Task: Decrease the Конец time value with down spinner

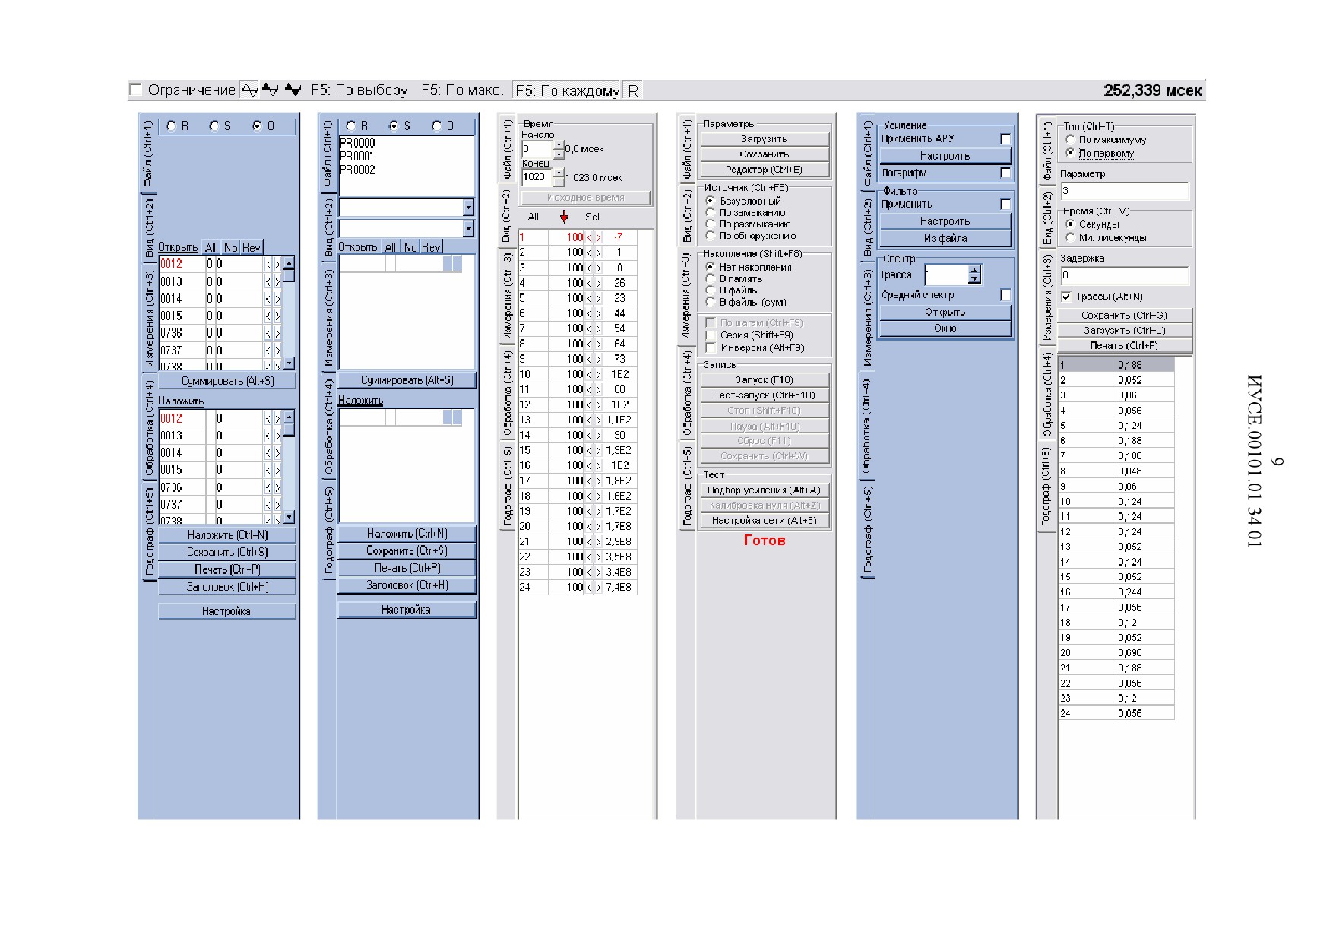Action: tap(559, 182)
